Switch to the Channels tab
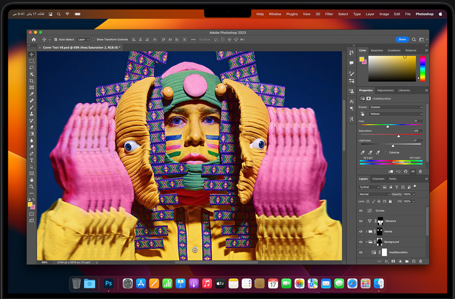Screen dimensions: 455x299 point(378,179)
